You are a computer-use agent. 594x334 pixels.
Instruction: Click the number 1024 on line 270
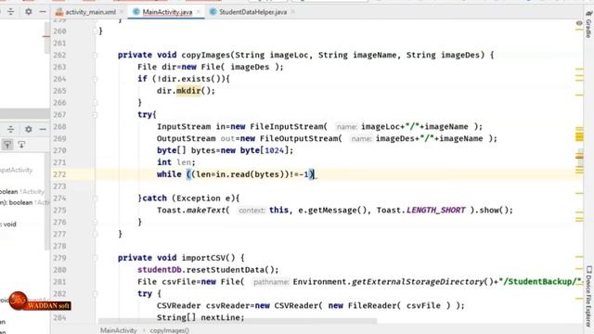275,150
